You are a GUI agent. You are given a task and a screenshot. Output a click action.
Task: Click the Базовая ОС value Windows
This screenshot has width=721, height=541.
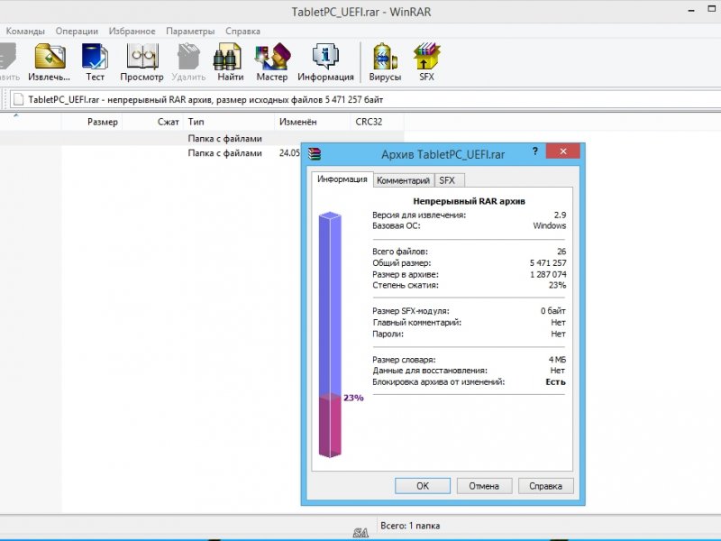point(550,226)
